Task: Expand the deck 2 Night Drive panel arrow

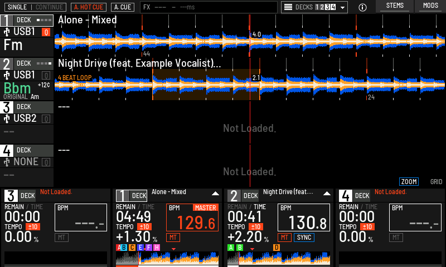Action: 327,194
